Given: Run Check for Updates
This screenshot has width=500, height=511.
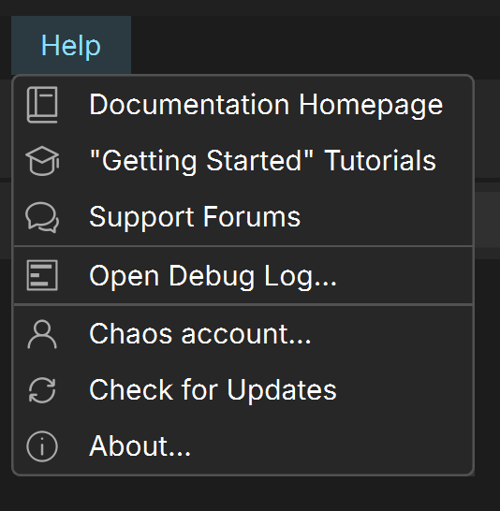Looking at the screenshot, I should pos(243,390).
